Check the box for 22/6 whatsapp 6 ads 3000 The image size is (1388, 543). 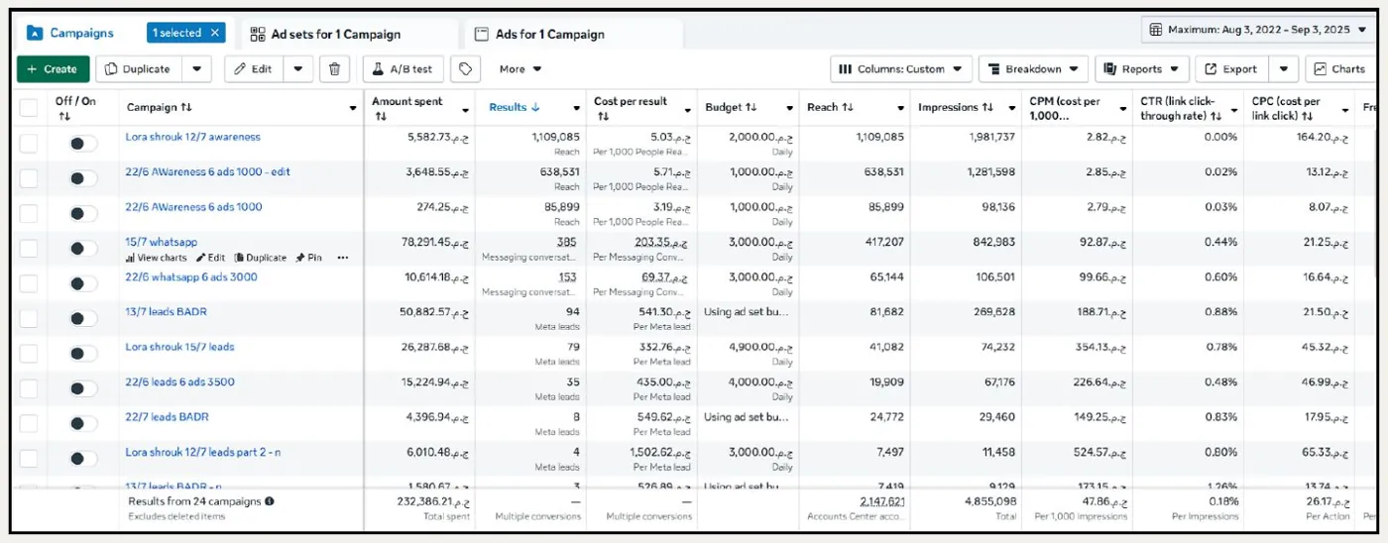(x=29, y=283)
